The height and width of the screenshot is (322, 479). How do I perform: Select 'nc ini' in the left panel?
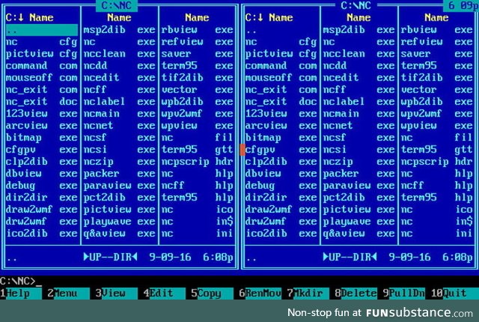[x=198, y=234]
